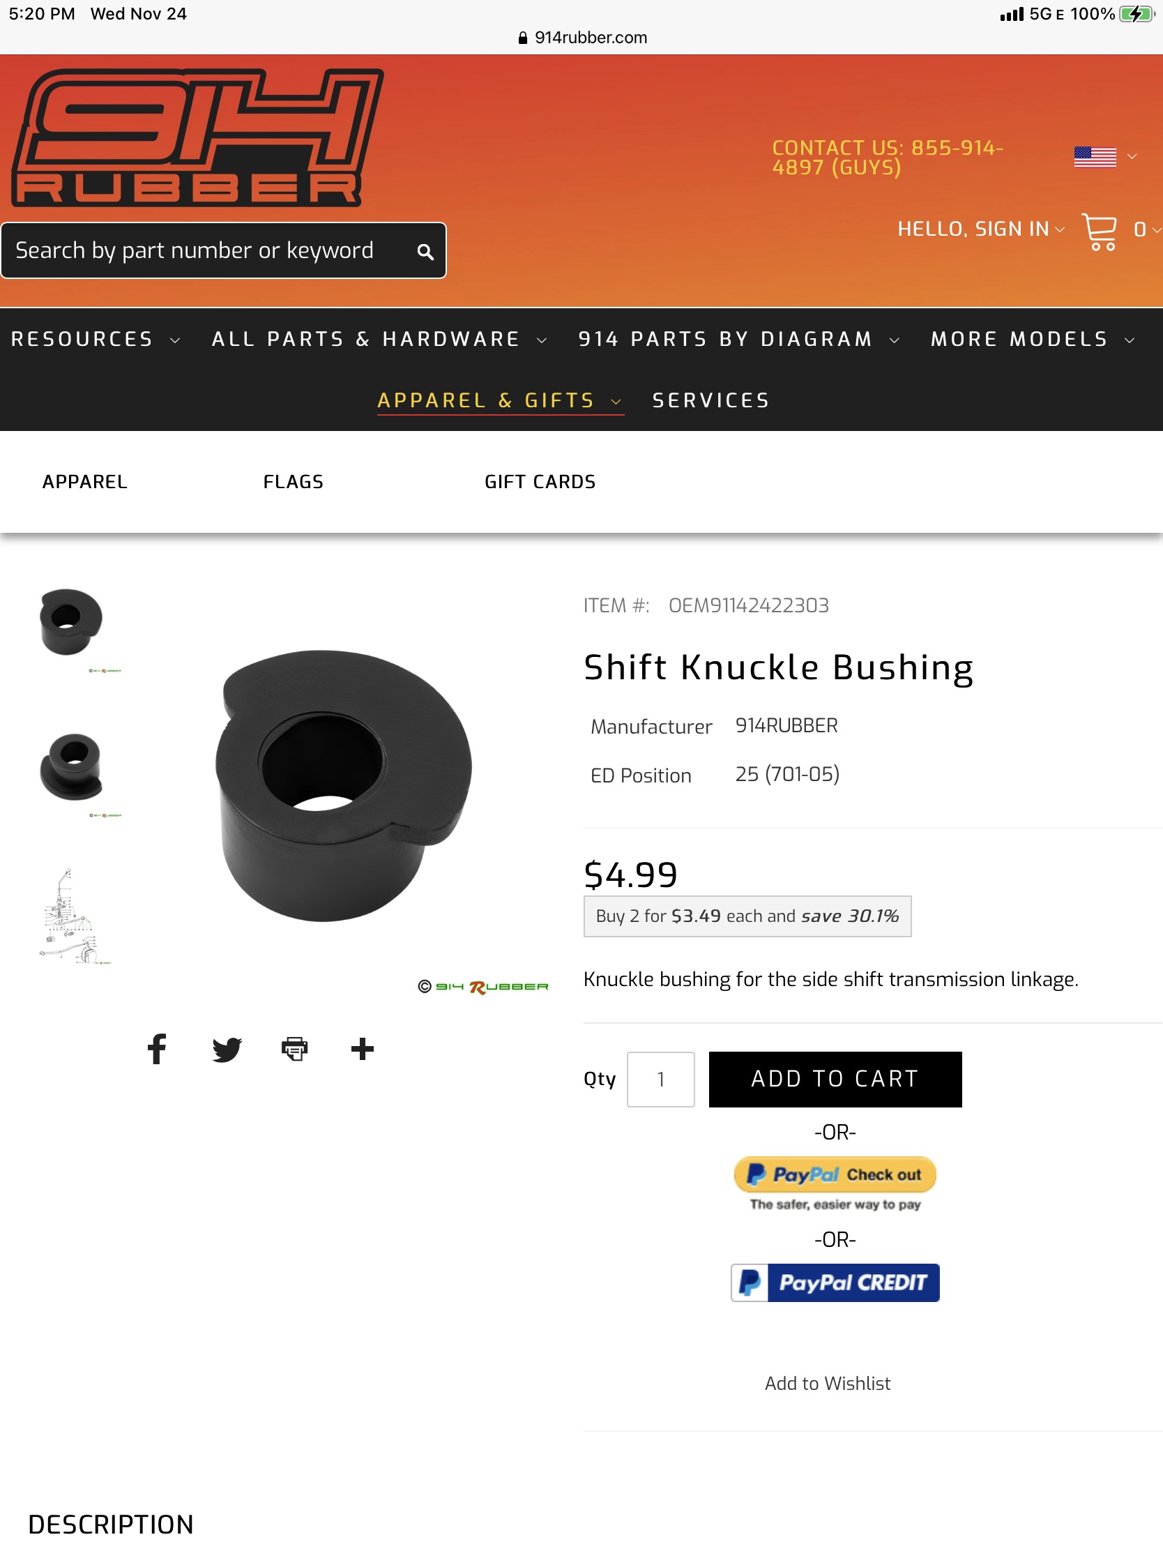Click the quantity input field
Image resolution: width=1163 pixels, height=1551 pixels.
click(660, 1079)
